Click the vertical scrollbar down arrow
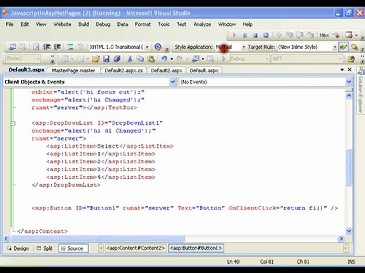This screenshot has height=273, width=365. coord(349,231)
